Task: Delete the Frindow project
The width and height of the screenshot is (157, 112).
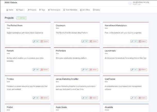Action: pos(45,98)
